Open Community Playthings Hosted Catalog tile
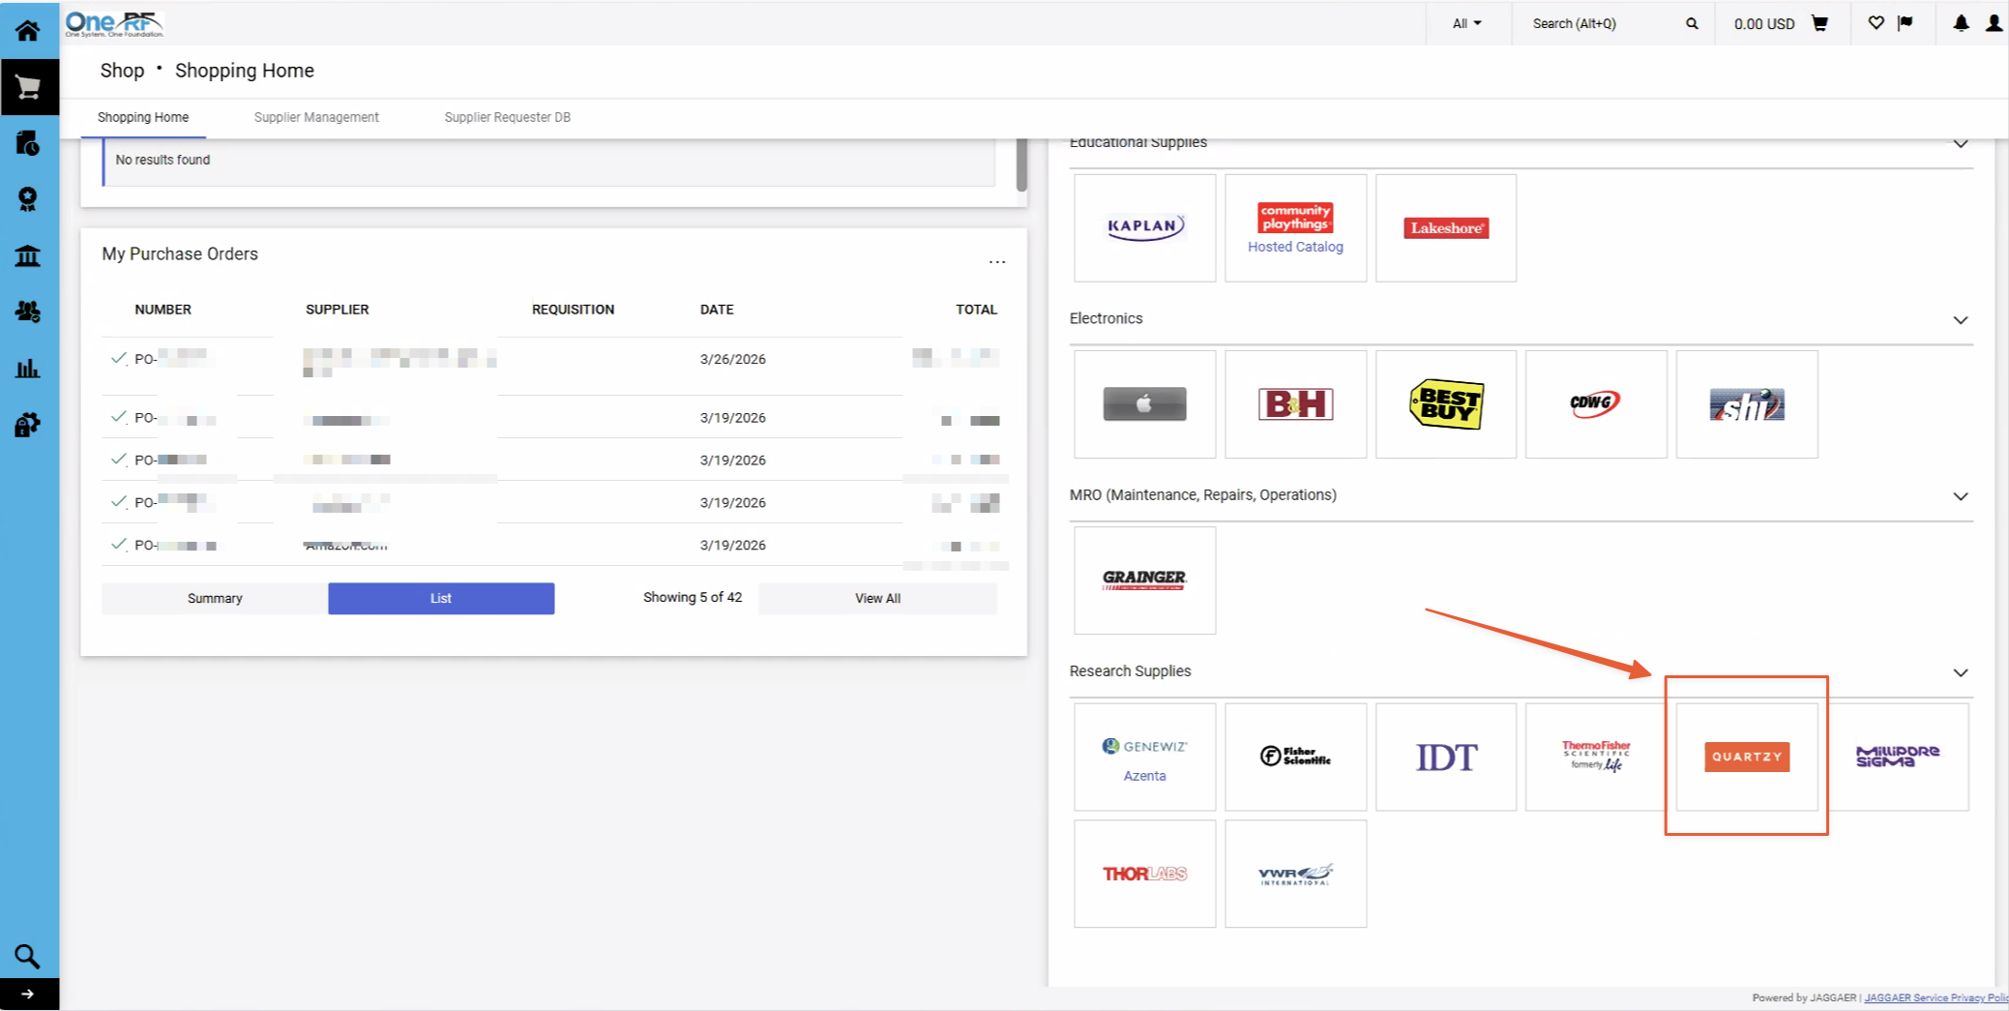The image size is (2009, 1011). (1296, 228)
